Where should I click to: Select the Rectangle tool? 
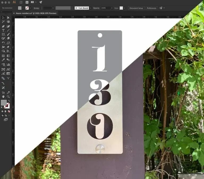(x=3, y=35)
